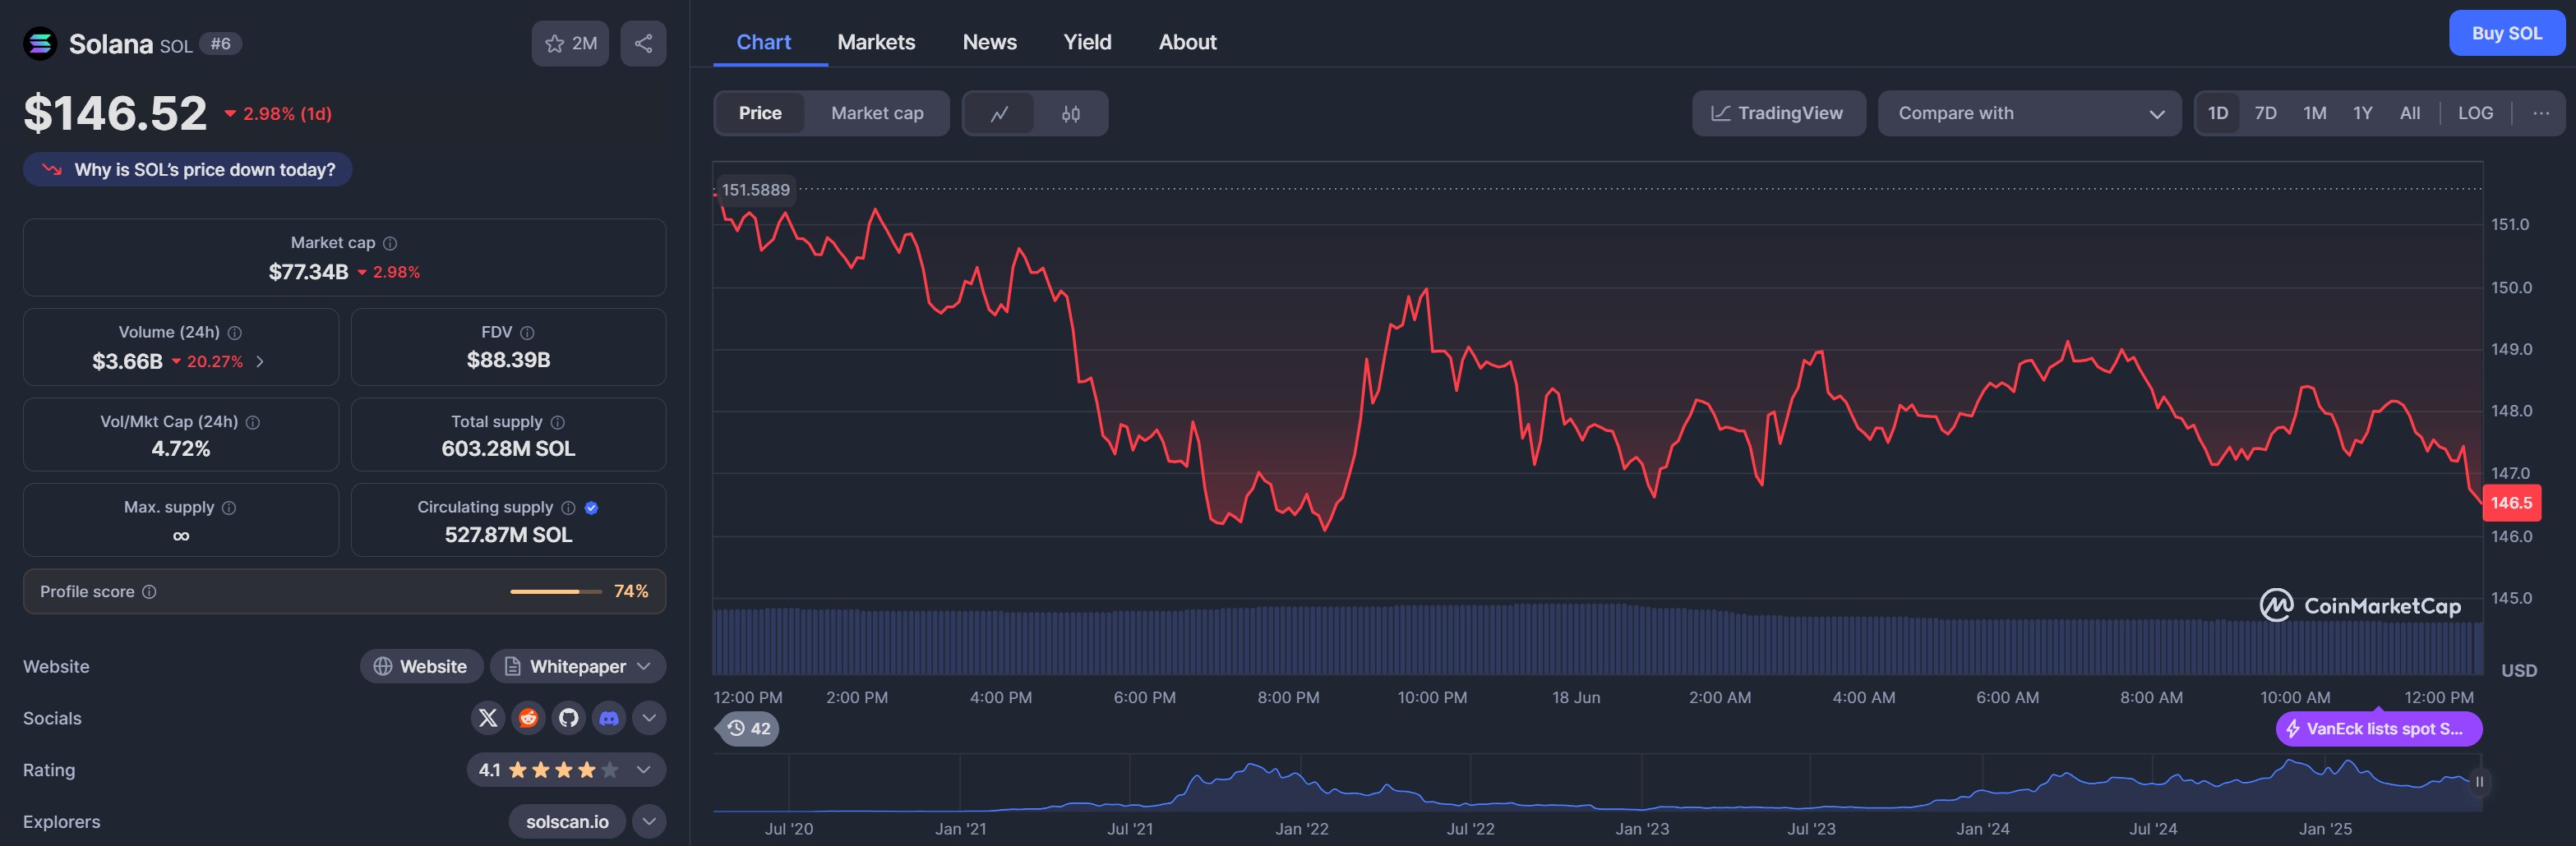Click Why is SOL's price down today
This screenshot has width=2576, height=846.
click(188, 170)
